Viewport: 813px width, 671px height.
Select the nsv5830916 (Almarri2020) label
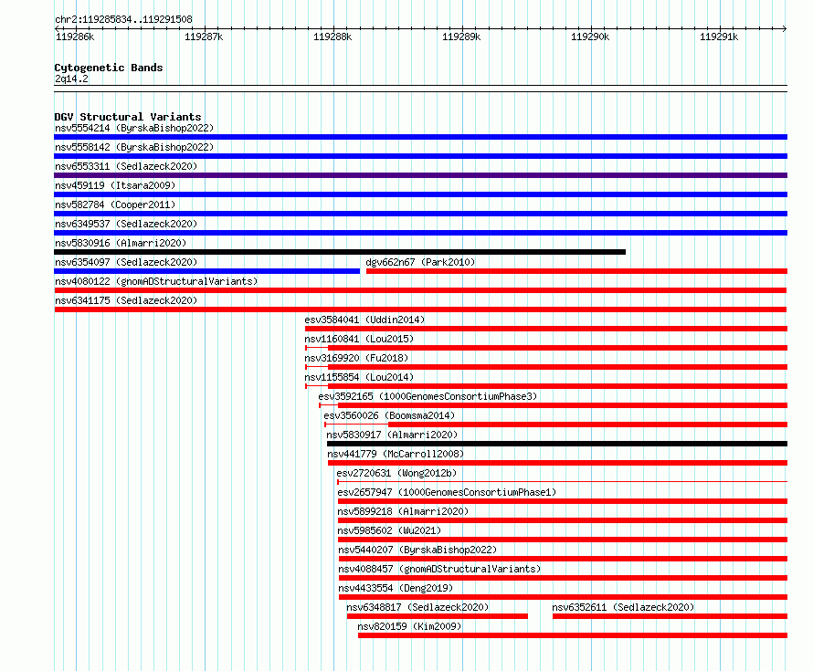point(121,243)
